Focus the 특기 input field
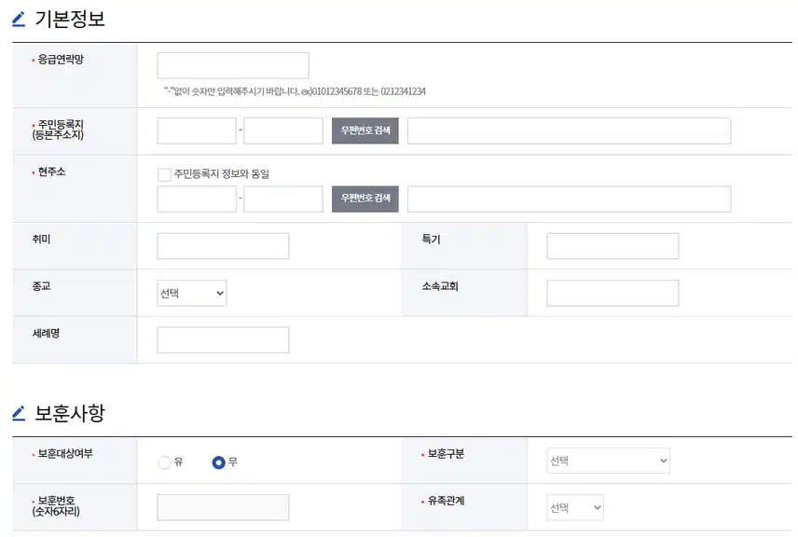The image size is (798, 537). click(x=612, y=246)
